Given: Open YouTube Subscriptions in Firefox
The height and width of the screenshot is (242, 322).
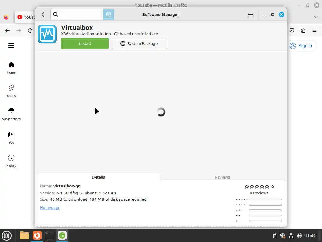Looking at the screenshot, I should click(x=11, y=115).
